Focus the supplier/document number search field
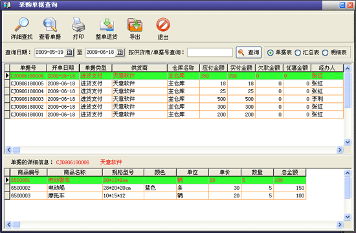This screenshot has height=233, width=356. pyautogui.click(x=210, y=52)
